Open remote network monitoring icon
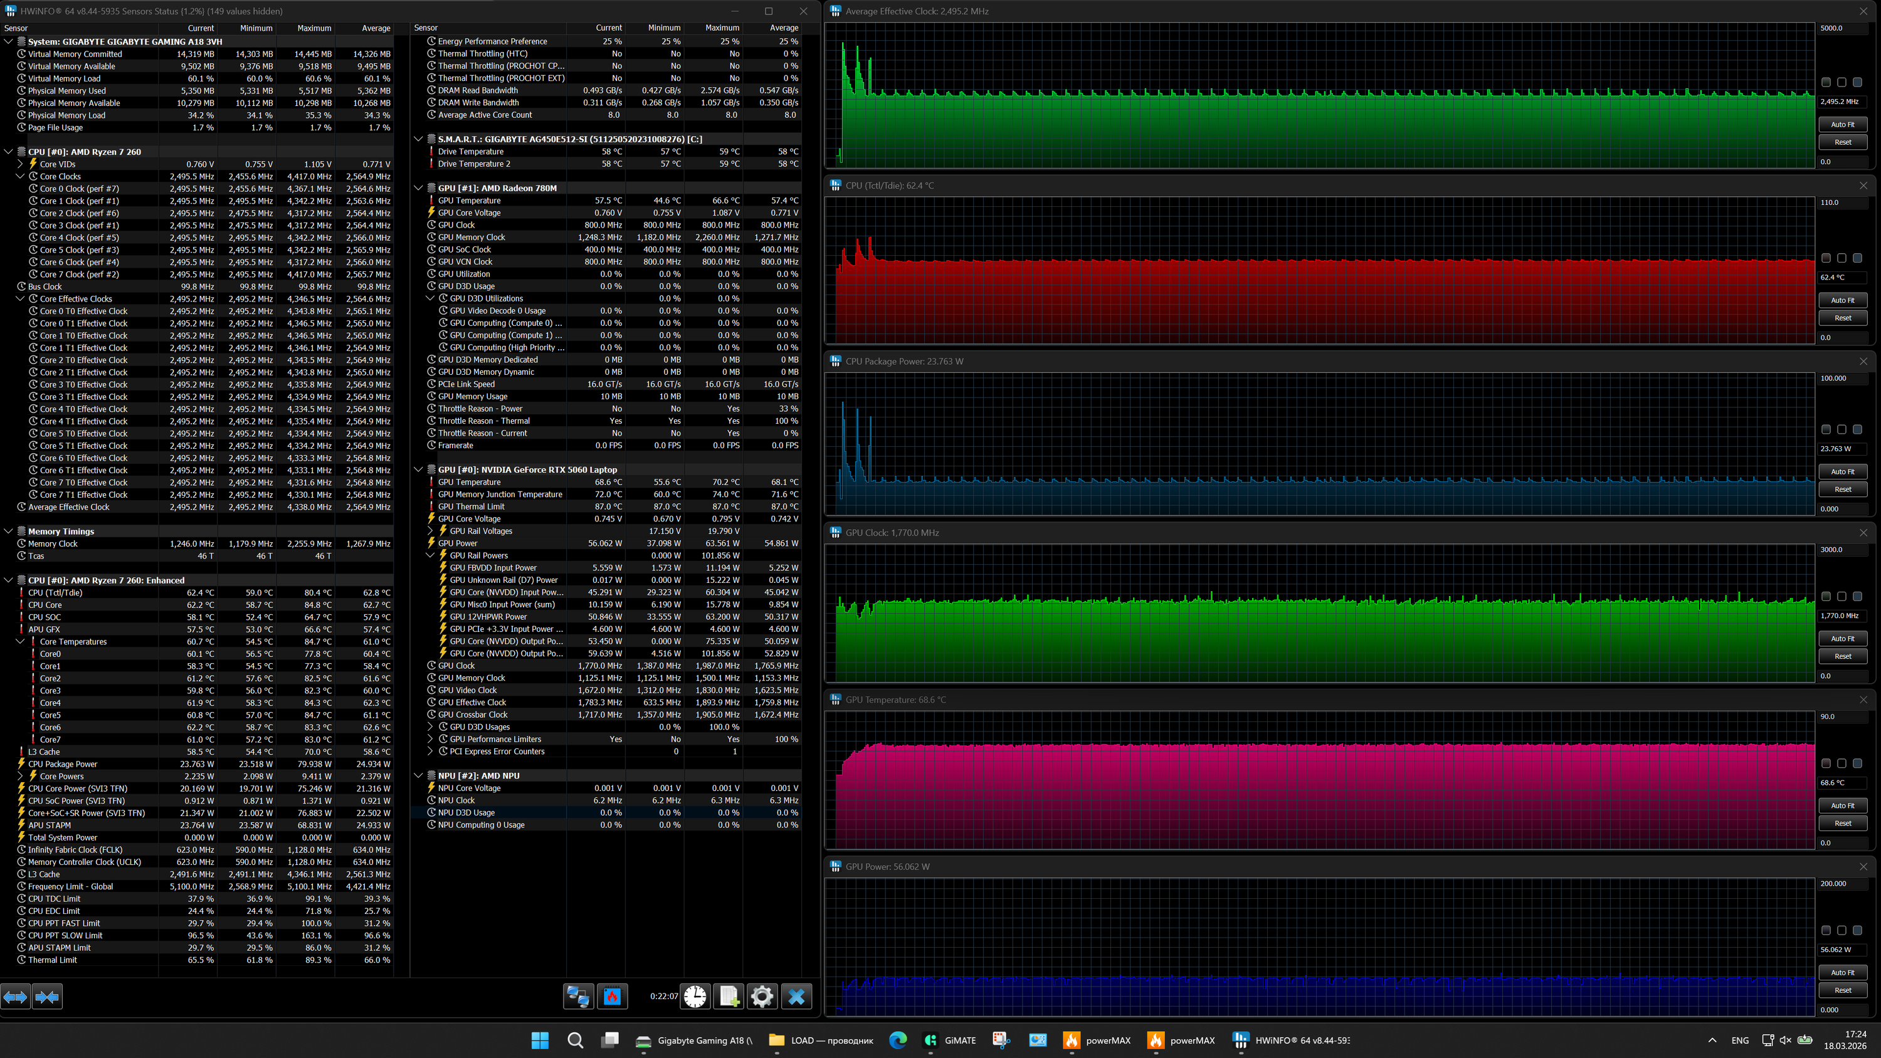The image size is (1881, 1058). (578, 996)
